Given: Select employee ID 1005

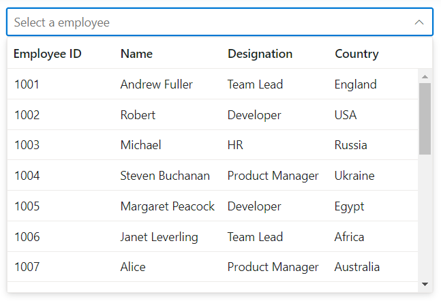Looking at the screenshot, I should [x=27, y=206].
